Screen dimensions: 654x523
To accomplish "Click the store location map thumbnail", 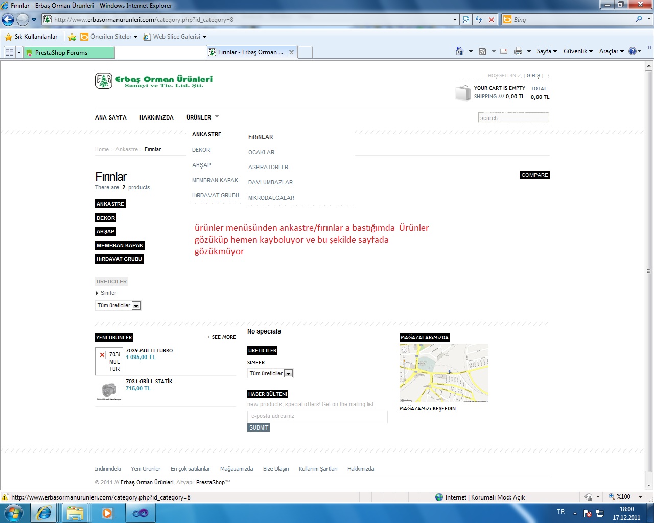I will pyautogui.click(x=444, y=373).
